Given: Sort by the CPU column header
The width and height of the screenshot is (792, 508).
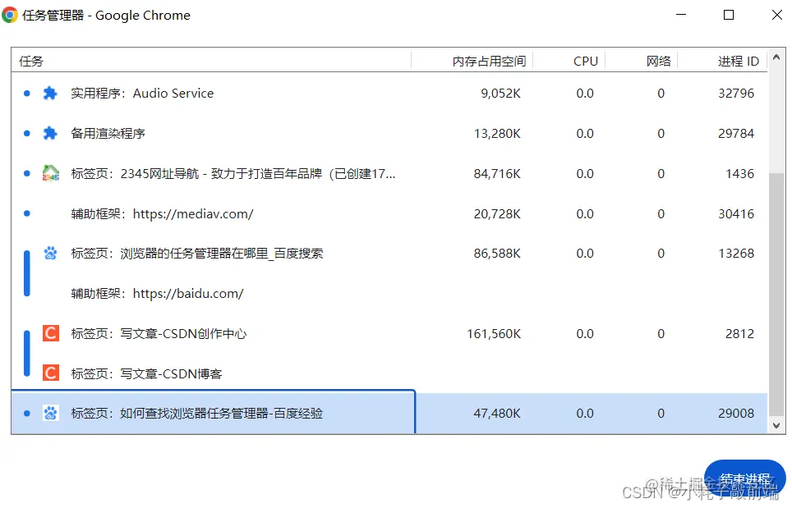Looking at the screenshot, I should (569, 61).
